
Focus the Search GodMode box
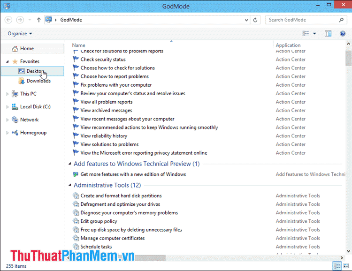(306, 20)
